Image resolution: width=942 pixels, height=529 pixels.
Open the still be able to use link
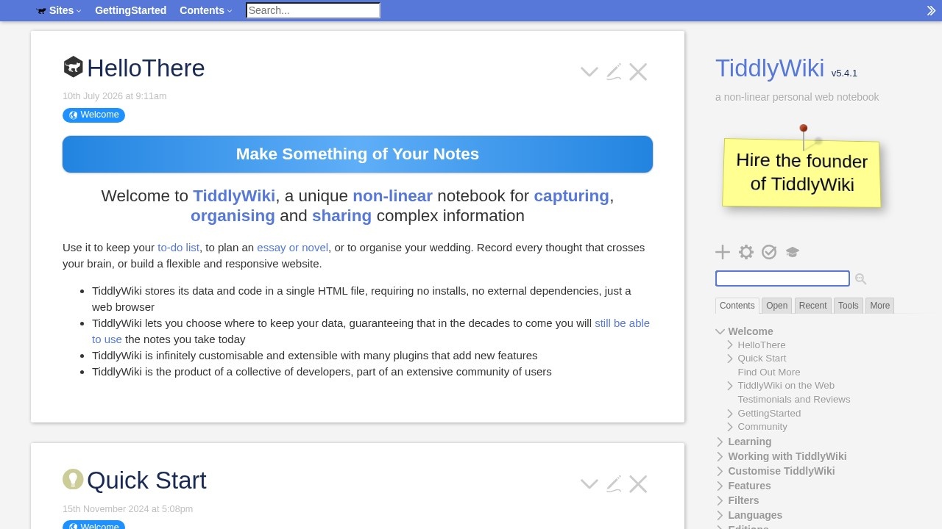622,323
